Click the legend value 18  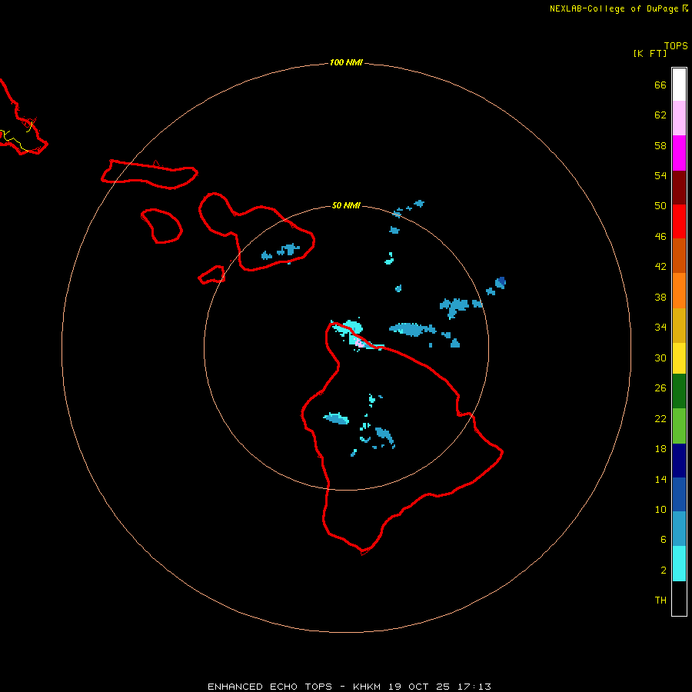[660, 449]
